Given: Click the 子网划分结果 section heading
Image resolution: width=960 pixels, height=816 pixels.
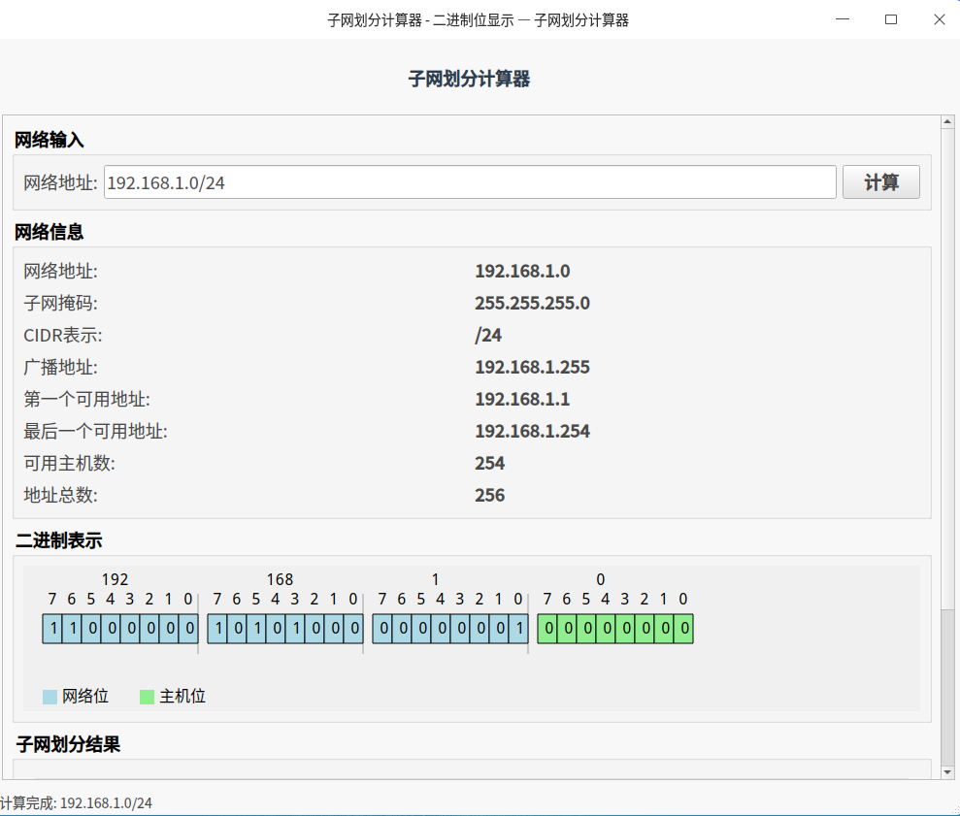Looking at the screenshot, I should 68,744.
